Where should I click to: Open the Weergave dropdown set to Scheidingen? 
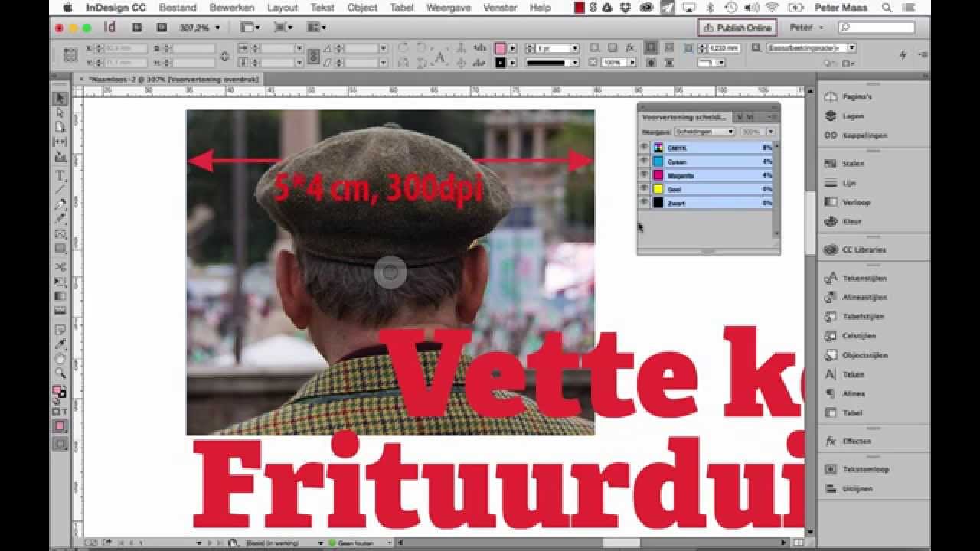704,132
